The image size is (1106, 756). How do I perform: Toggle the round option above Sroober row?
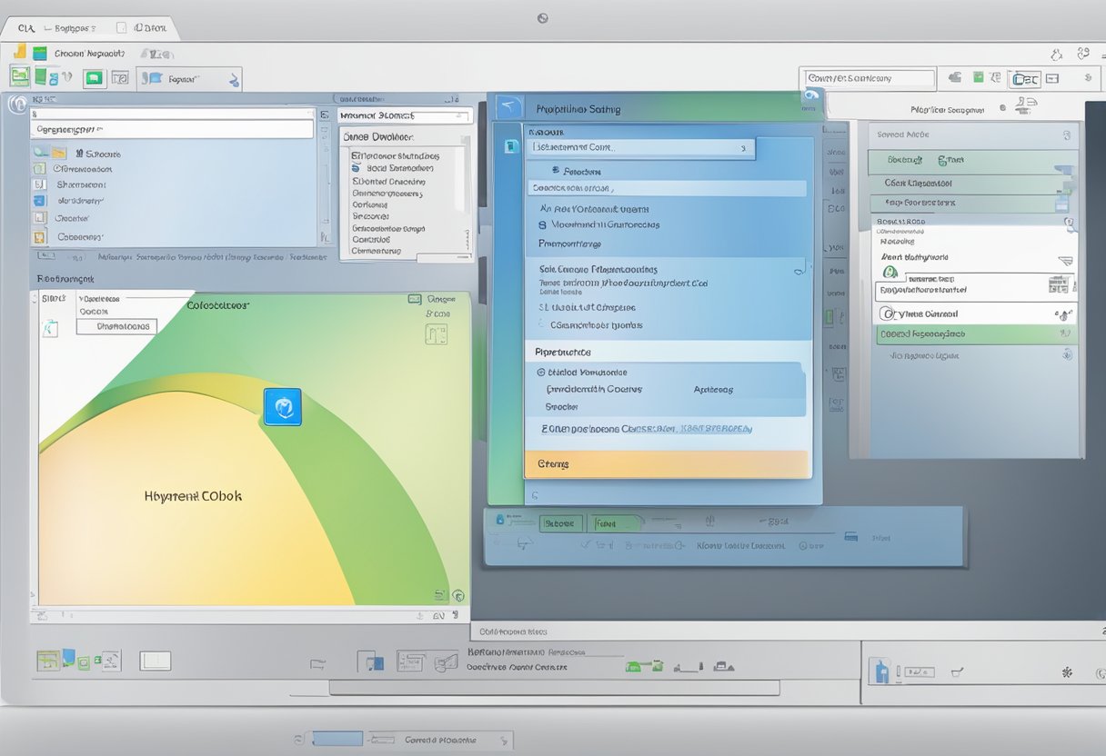click(x=541, y=372)
